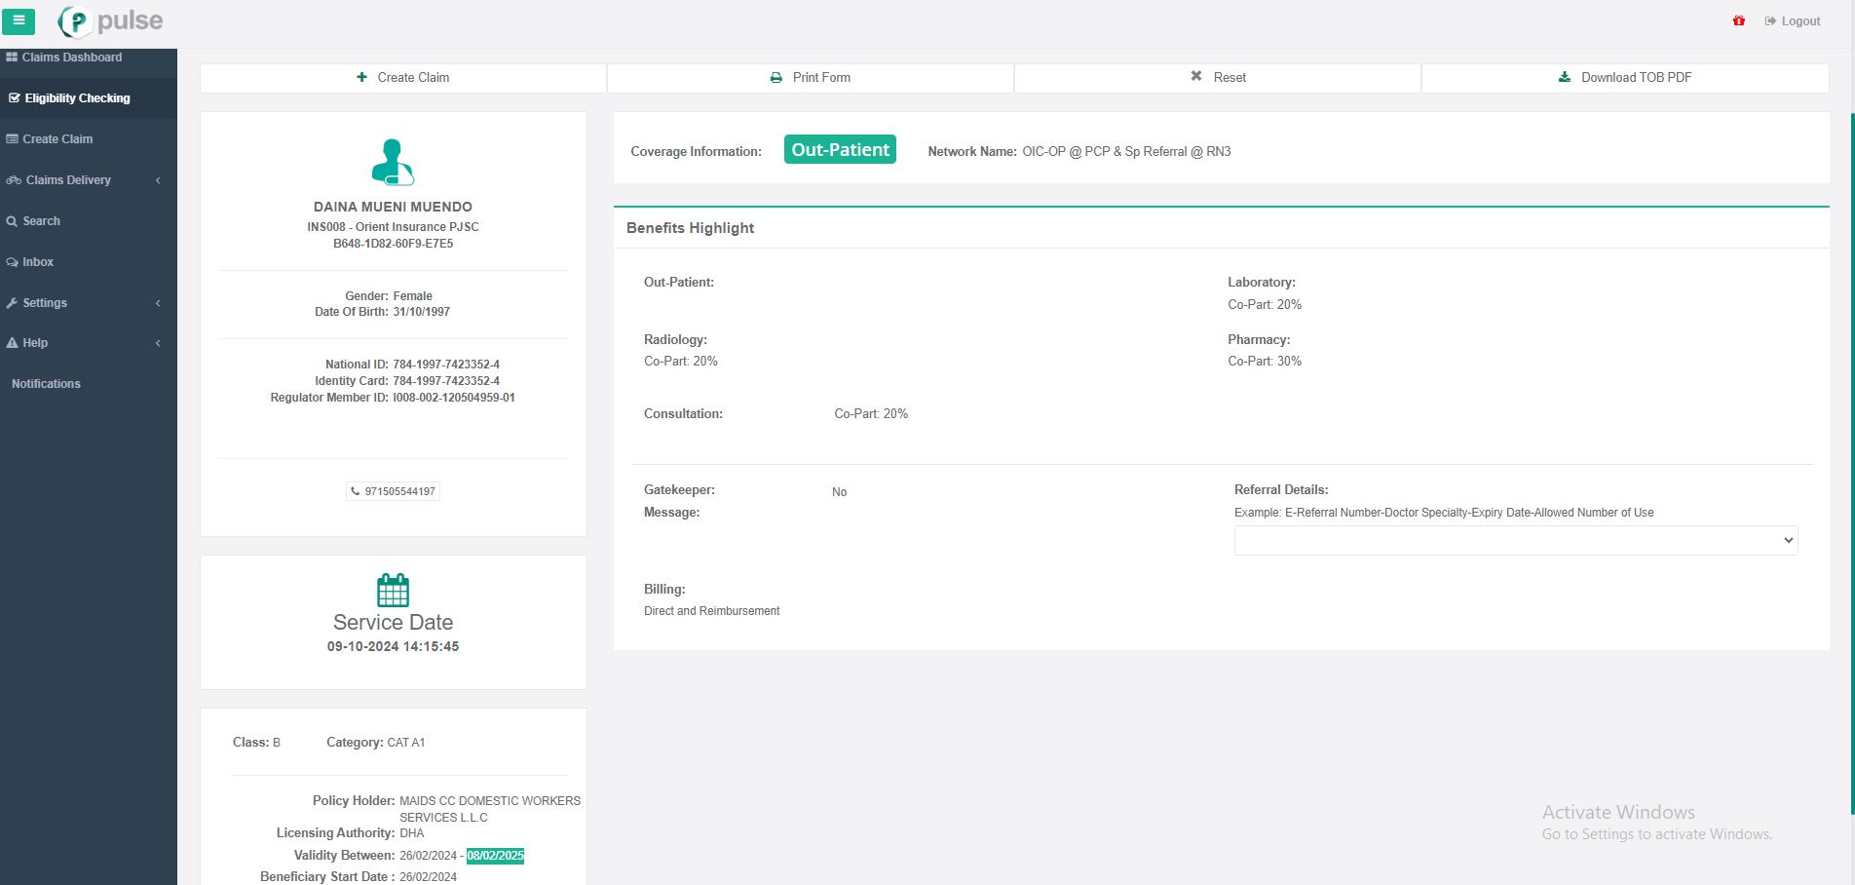Log out using the Logout link
Image resolution: width=1855 pixels, height=885 pixels.
click(1793, 21)
